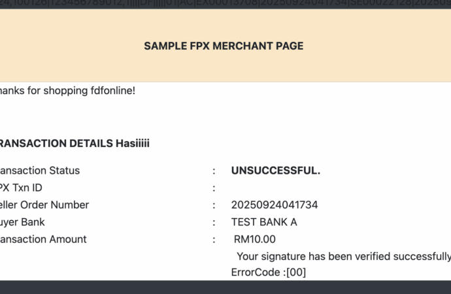Click the raw FPX response string at top
This screenshot has height=294, width=451.
point(225,4)
